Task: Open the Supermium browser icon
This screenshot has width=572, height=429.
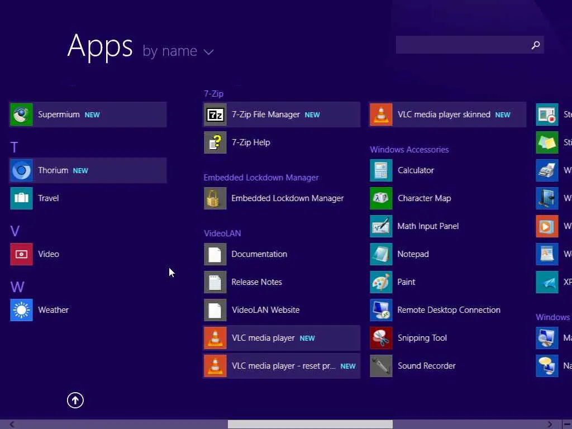Action: point(22,115)
